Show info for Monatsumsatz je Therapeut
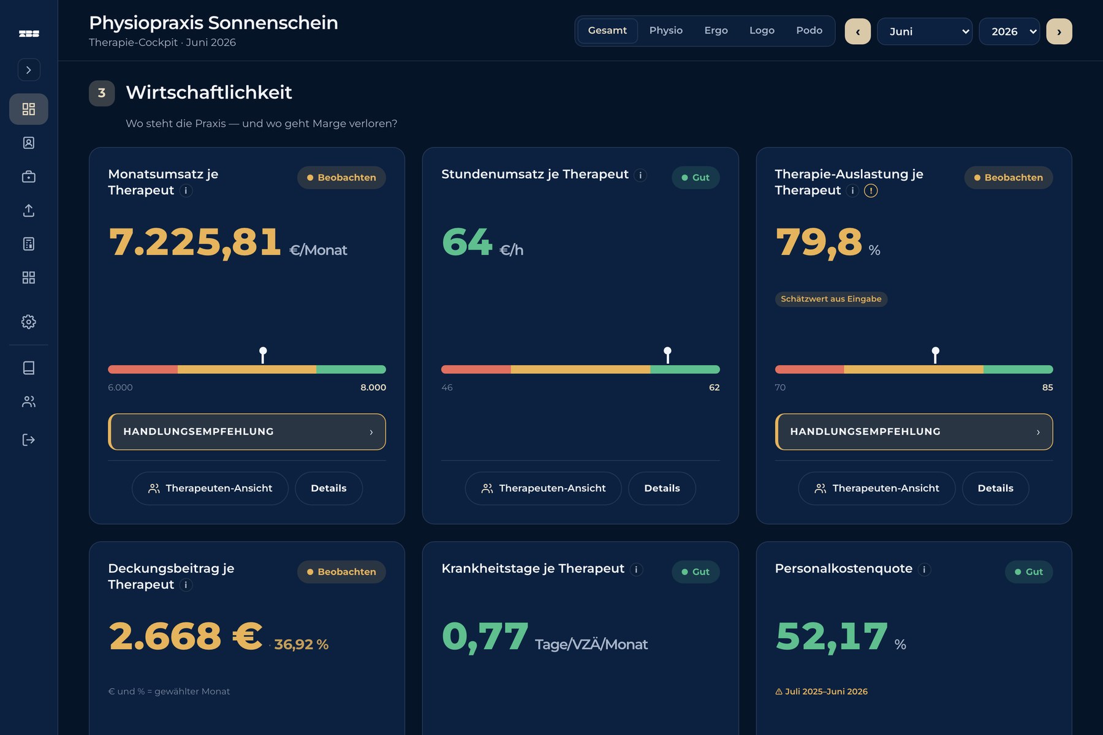Viewport: 1103px width, 735px height. click(186, 190)
